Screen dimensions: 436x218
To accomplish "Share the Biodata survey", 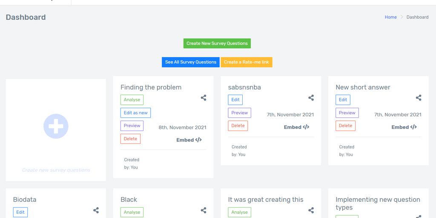I will 96,210.
